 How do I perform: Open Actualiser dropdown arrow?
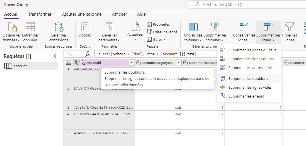[136, 40]
